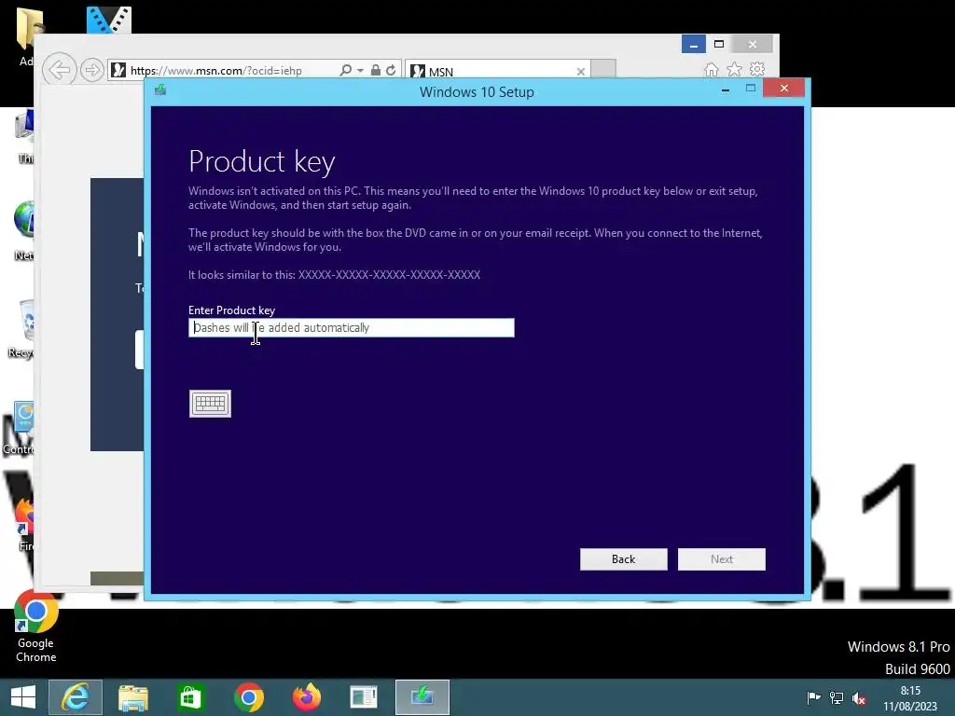Open the Windows Start button
This screenshot has height=716, width=955.
pyautogui.click(x=23, y=697)
